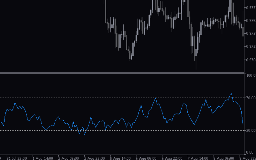Click the RSI line's lowest dip below 30
Image resolution: width=256 pixels, height=160 pixels.
point(85,135)
